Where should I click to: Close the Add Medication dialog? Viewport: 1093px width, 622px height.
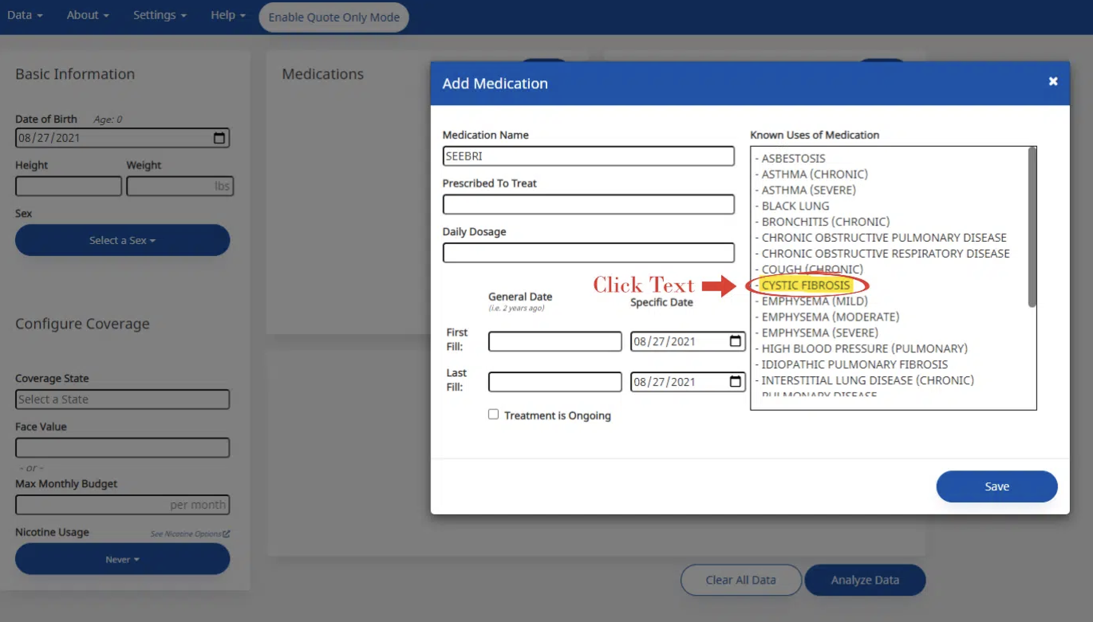point(1053,81)
